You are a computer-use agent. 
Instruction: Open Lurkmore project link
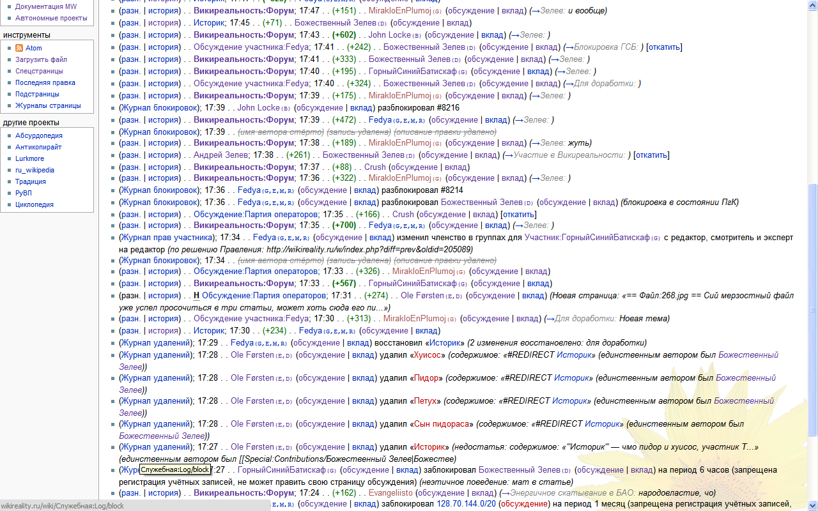coord(30,158)
